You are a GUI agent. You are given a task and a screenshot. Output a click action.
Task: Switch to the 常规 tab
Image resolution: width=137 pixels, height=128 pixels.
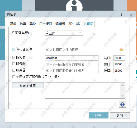point(13,24)
